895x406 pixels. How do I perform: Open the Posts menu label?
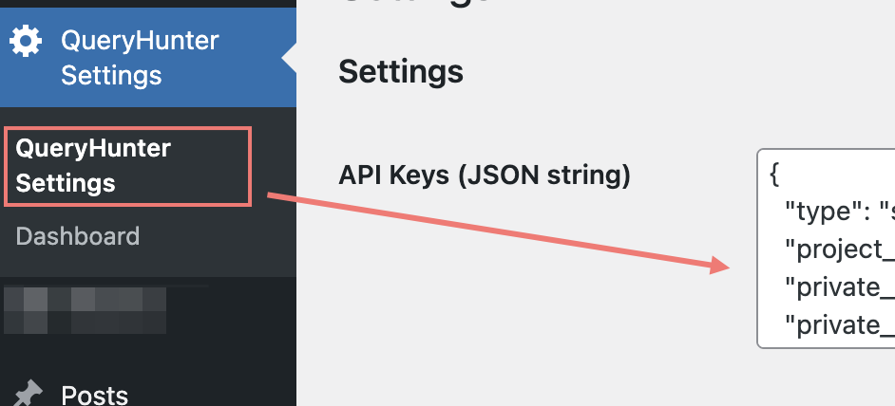pos(95,395)
